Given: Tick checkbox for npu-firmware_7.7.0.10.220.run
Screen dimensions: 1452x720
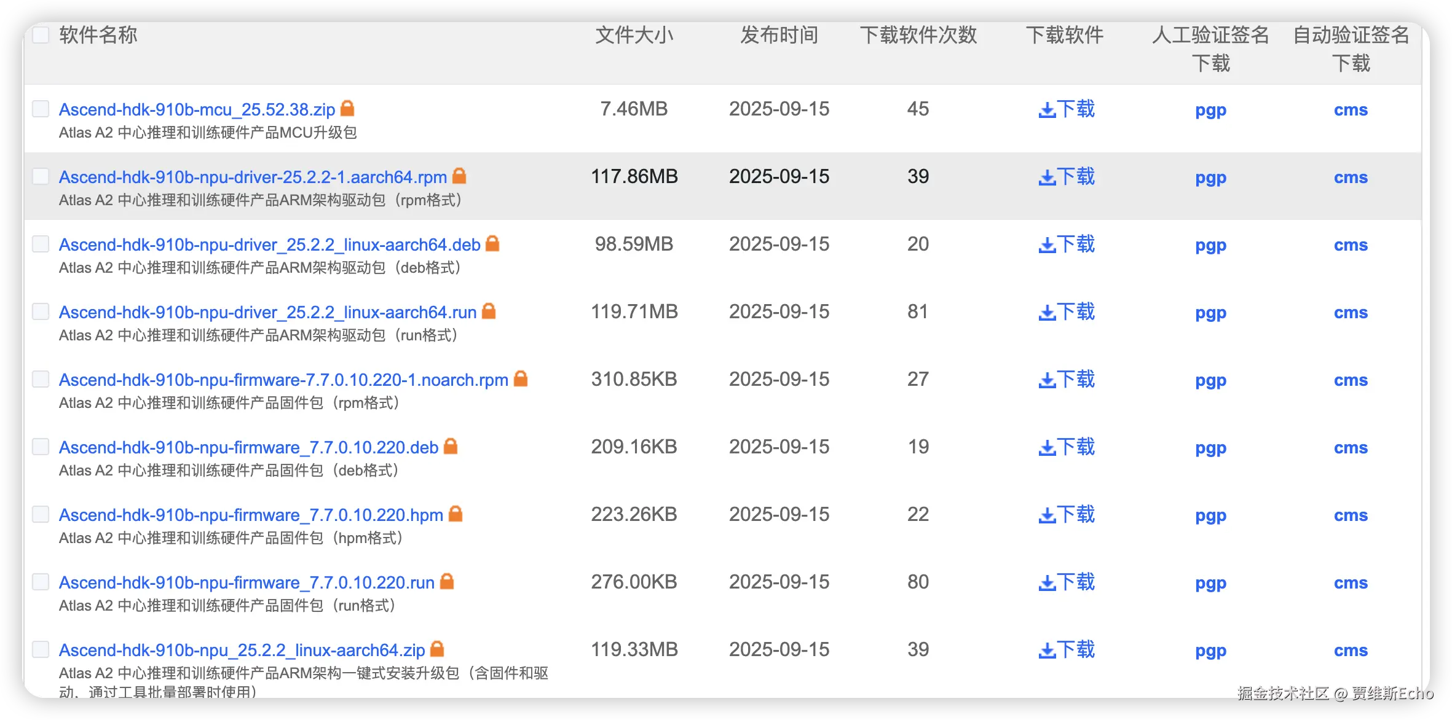Looking at the screenshot, I should [41, 582].
